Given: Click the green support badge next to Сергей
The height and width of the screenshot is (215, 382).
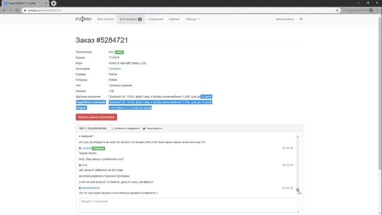Looking at the screenshot, I should point(98,148).
